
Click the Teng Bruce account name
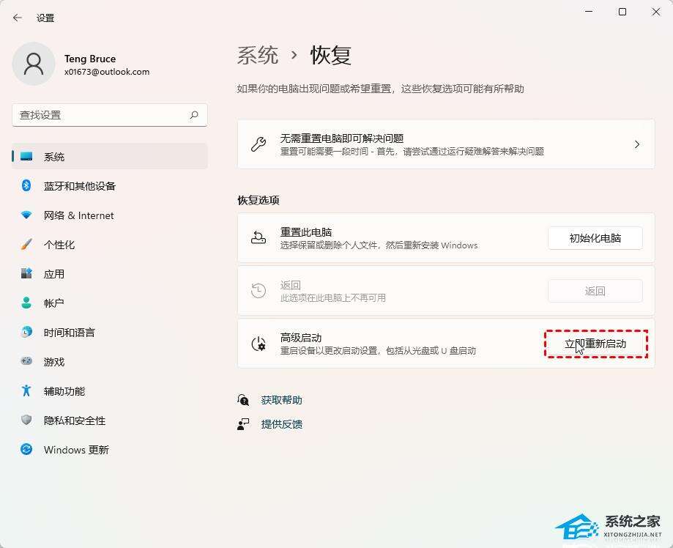click(89, 59)
